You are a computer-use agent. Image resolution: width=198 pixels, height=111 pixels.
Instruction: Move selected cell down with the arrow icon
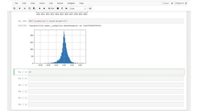[x=44, y=8]
